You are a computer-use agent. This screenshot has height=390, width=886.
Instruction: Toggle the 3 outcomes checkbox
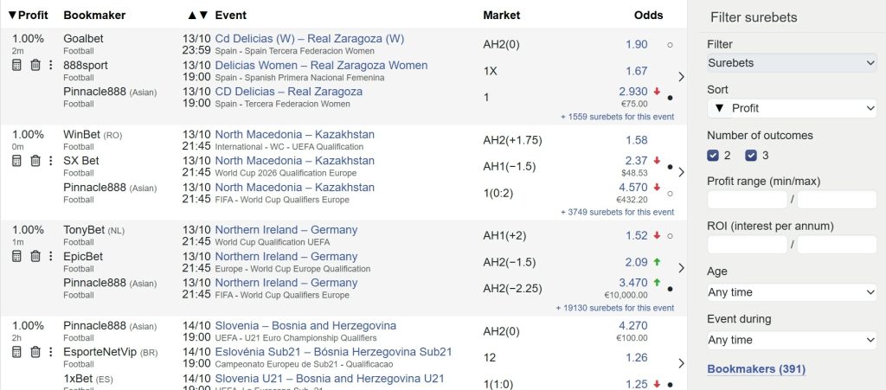tap(751, 156)
